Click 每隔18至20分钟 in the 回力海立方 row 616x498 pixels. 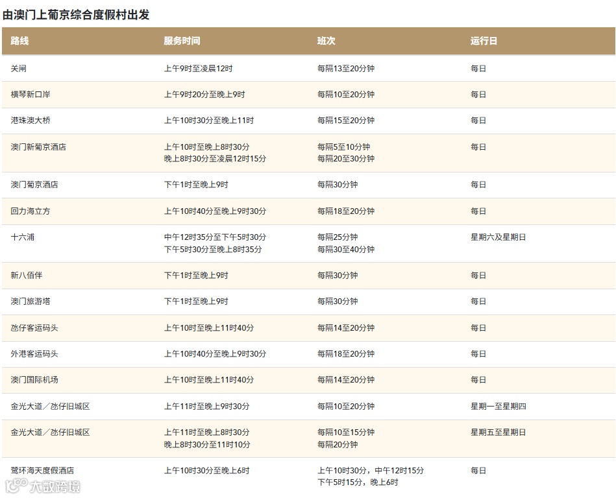point(346,211)
